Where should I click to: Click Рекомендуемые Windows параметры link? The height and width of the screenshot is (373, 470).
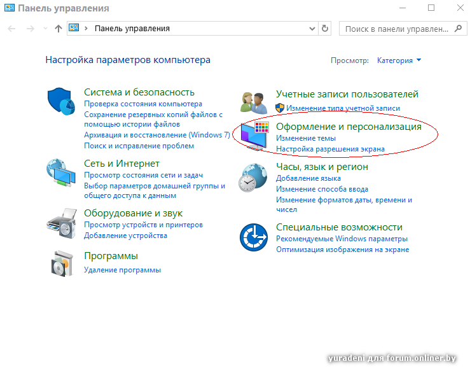(x=342, y=239)
